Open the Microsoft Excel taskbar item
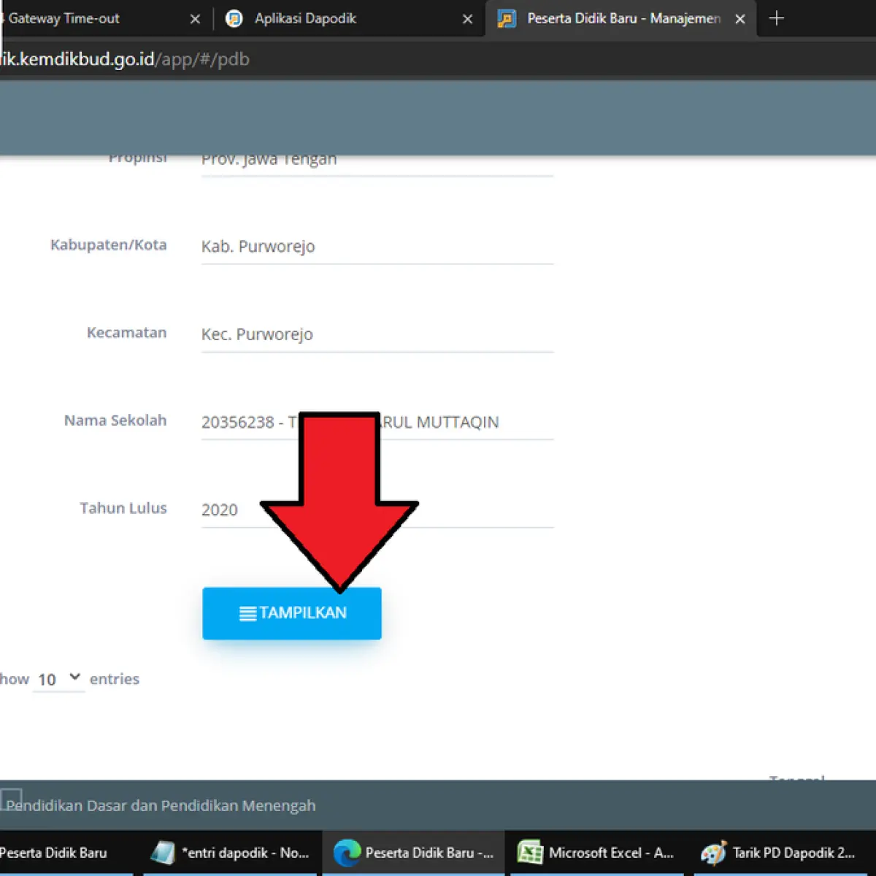 (x=597, y=853)
